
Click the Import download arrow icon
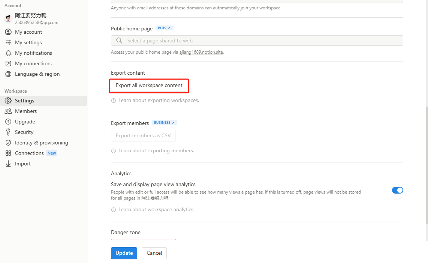(x=8, y=164)
